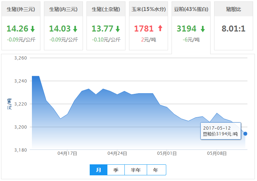Image resolution: width=257 pixels, height=181 pixels.
Task: Switch chart range to 月
Action: pos(99,170)
